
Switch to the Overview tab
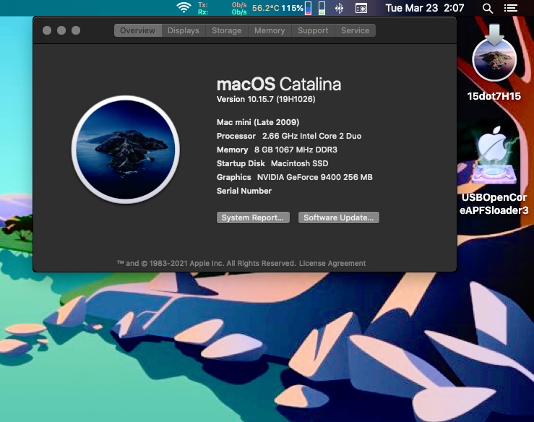tap(137, 30)
